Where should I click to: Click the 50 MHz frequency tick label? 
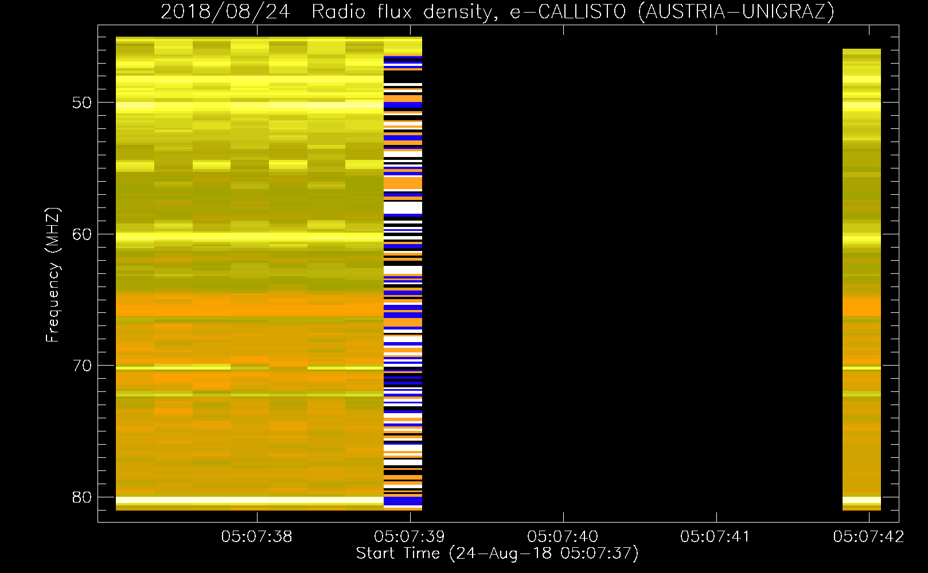(82, 103)
